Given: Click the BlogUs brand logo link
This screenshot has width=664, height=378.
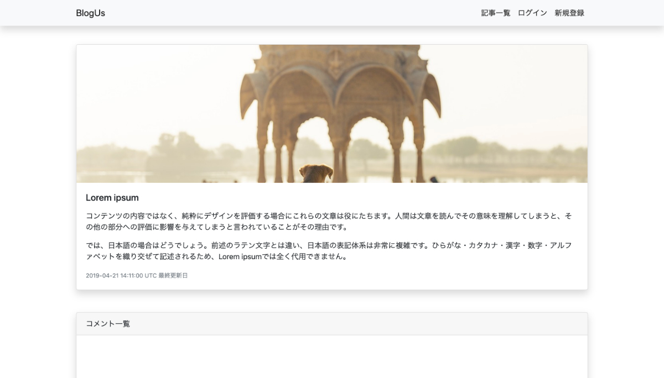Looking at the screenshot, I should pyautogui.click(x=90, y=13).
